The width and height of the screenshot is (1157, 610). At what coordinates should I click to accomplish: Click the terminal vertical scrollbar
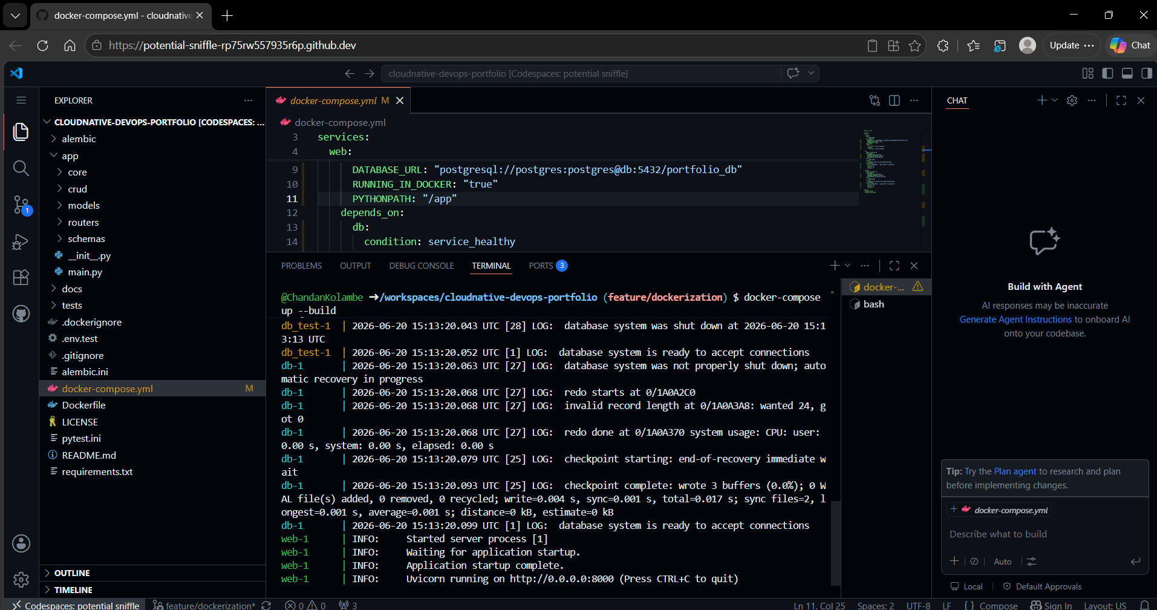(835, 543)
